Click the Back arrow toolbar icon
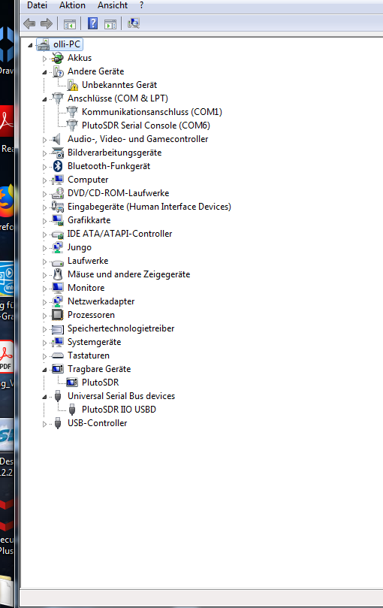 click(x=29, y=24)
